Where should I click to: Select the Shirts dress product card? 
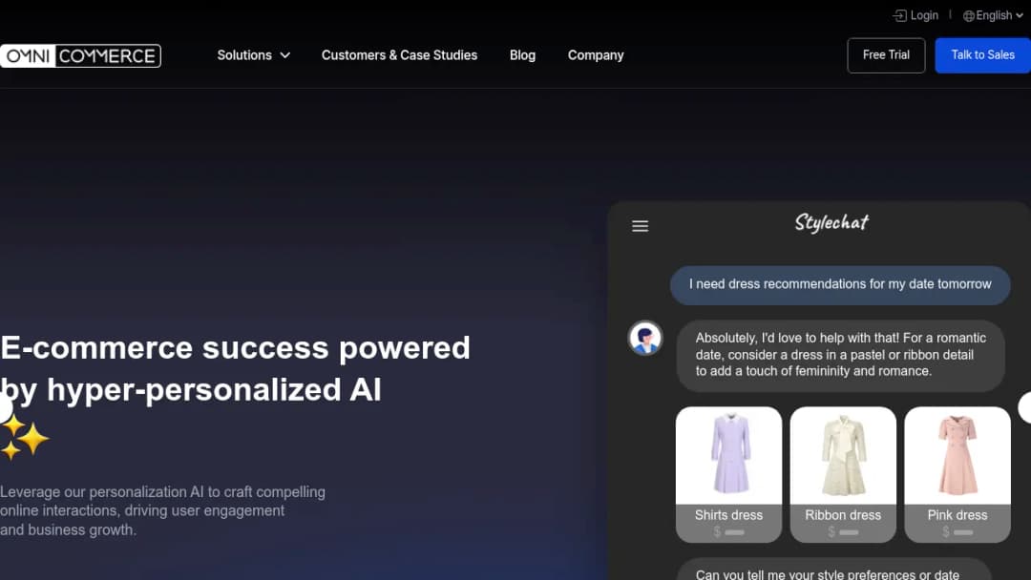pyautogui.click(x=728, y=474)
